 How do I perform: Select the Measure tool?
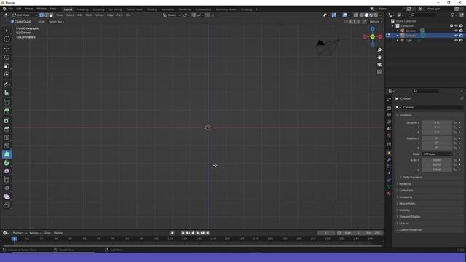point(7,93)
